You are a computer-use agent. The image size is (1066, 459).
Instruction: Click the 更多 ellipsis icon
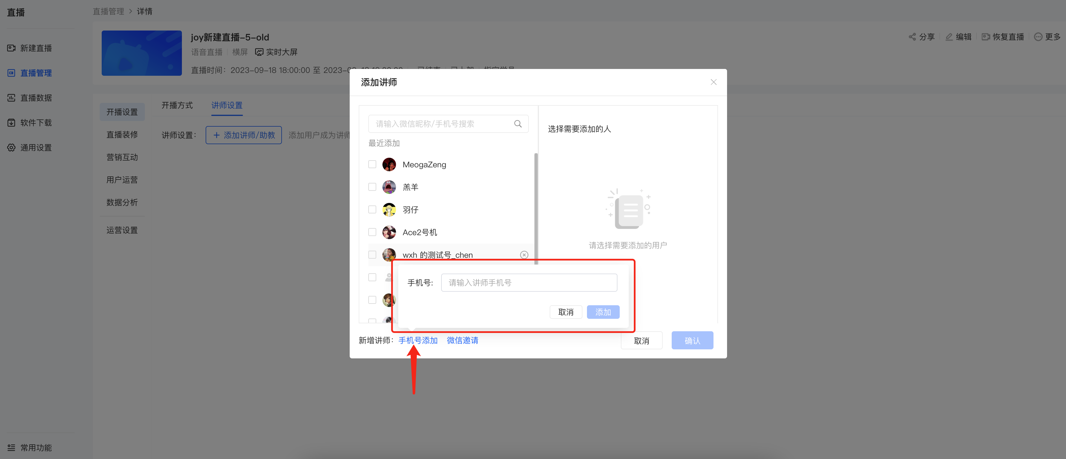pyautogui.click(x=1038, y=37)
